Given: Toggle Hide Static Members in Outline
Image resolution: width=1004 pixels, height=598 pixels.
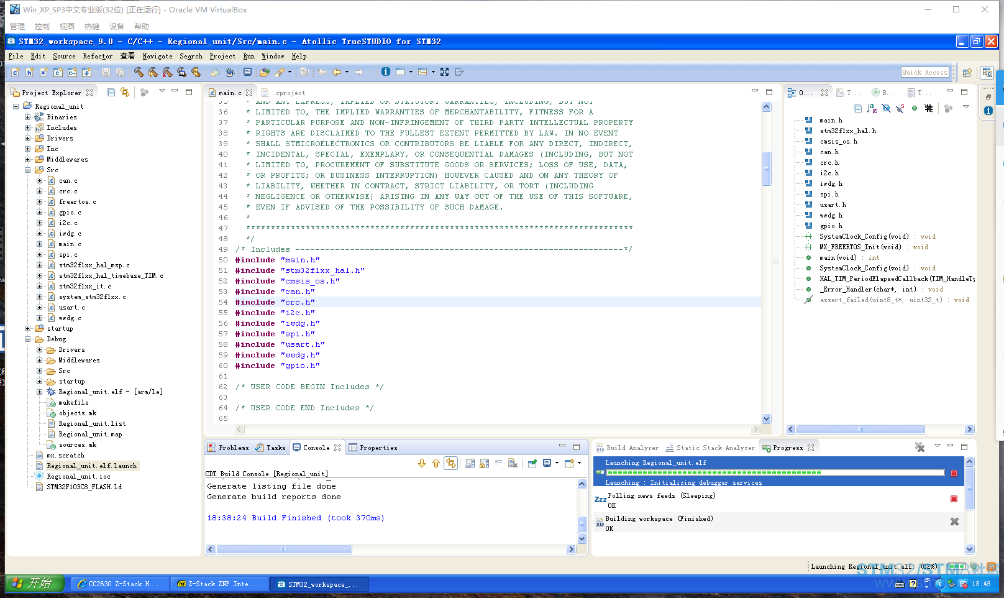Looking at the screenshot, I should [x=900, y=108].
